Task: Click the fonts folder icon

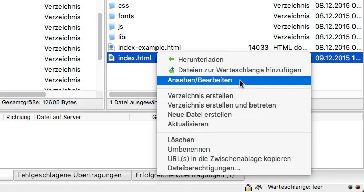Action: [112, 16]
